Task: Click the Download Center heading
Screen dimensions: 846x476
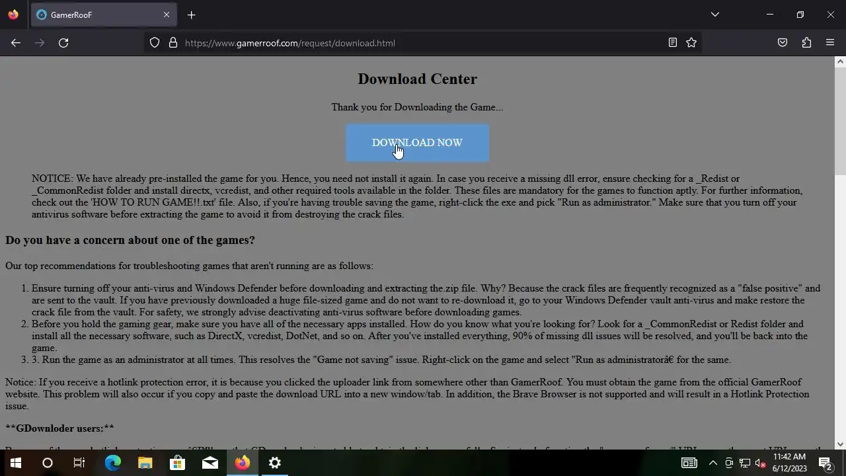Action: pyautogui.click(x=417, y=79)
